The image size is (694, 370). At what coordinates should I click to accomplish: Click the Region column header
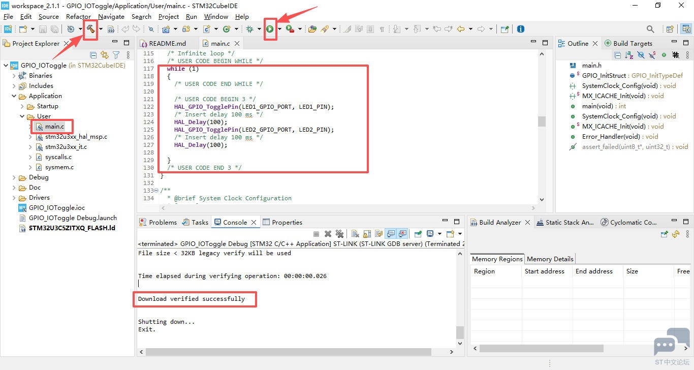pos(496,271)
